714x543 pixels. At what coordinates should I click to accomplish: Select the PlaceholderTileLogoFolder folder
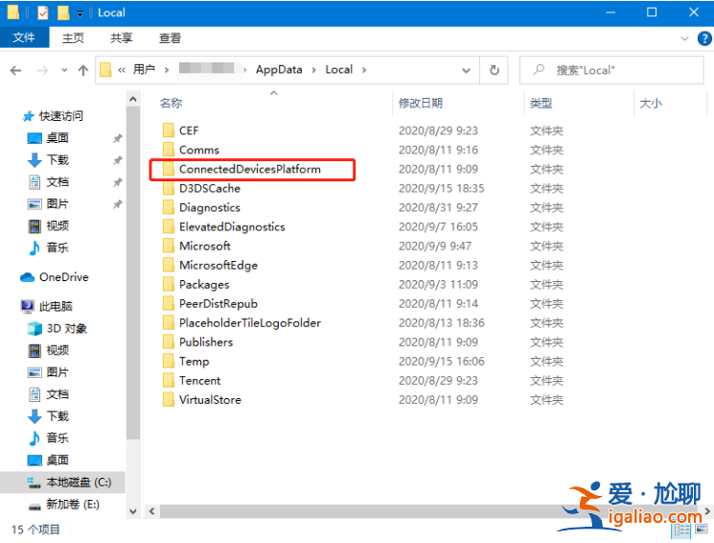click(x=249, y=322)
